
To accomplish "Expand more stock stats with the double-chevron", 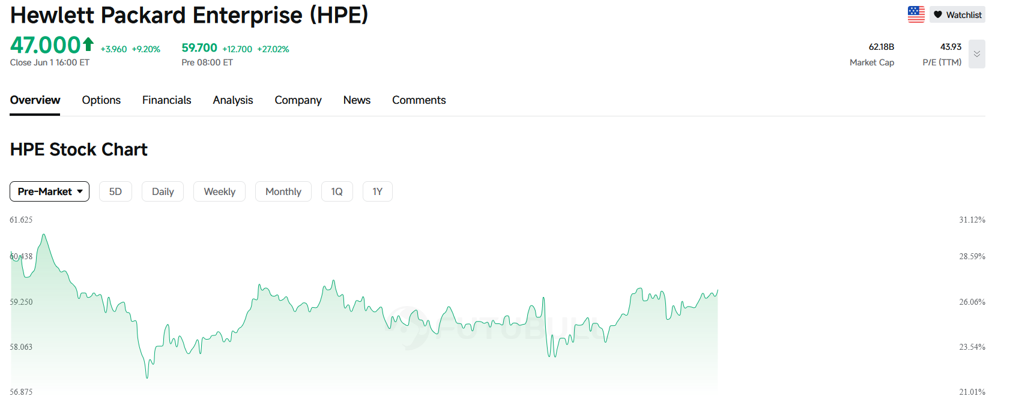I will point(977,54).
